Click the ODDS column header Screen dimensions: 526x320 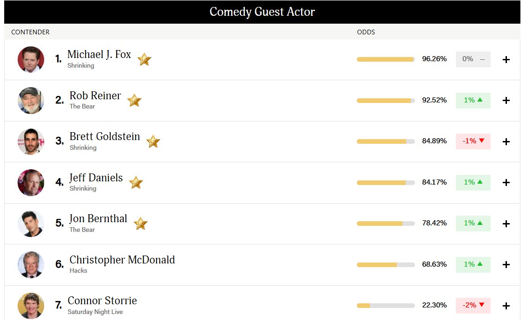coord(366,32)
